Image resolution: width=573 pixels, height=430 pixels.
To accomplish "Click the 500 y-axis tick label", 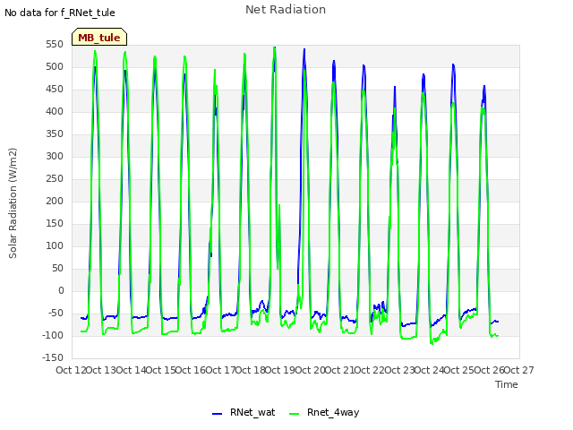I will tap(55, 67).
